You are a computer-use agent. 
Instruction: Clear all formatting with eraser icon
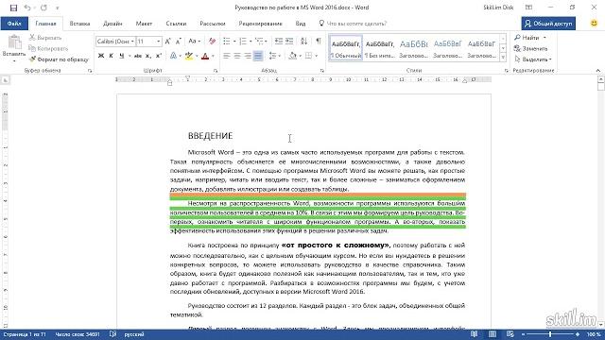tap(212, 42)
